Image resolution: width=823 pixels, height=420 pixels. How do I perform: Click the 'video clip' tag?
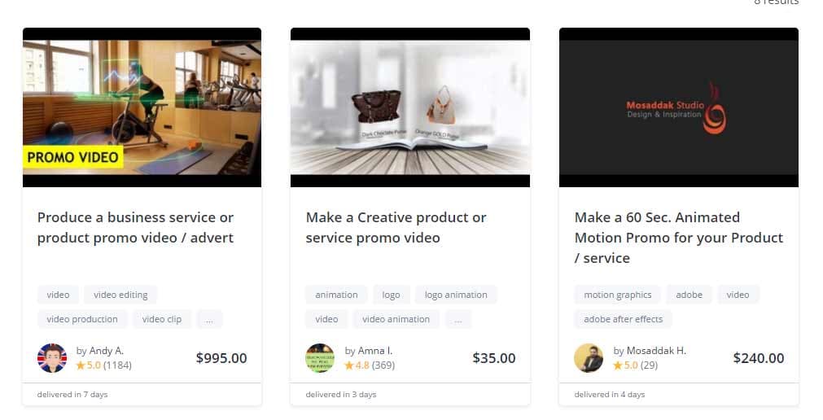point(162,319)
